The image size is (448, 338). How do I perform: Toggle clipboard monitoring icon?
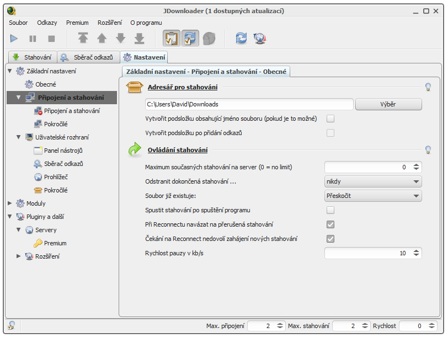click(172, 38)
